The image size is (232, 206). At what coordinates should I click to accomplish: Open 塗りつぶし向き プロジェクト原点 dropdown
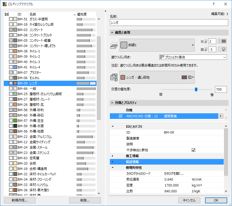coord(193,57)
